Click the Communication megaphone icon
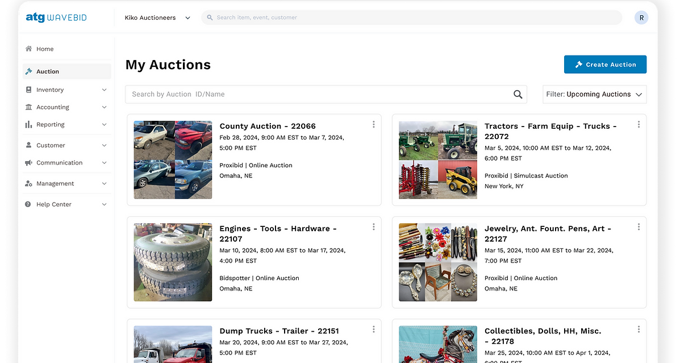This screenshot has width=680, height=363. click(x=28, y=162)
